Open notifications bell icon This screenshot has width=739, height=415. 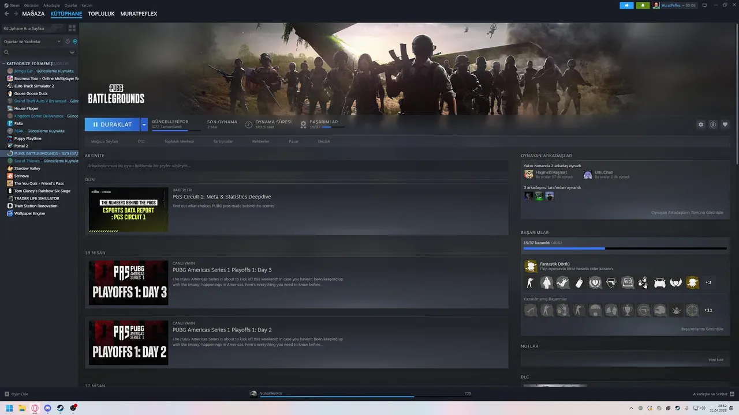643,5
